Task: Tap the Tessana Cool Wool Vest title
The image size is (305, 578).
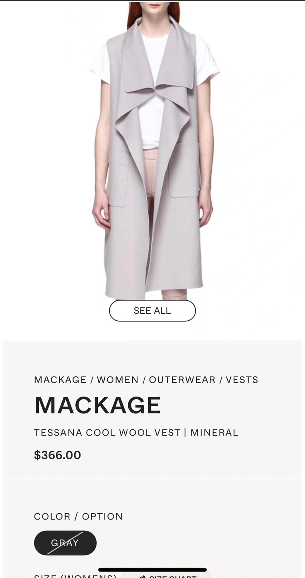Action: (136, 433)
